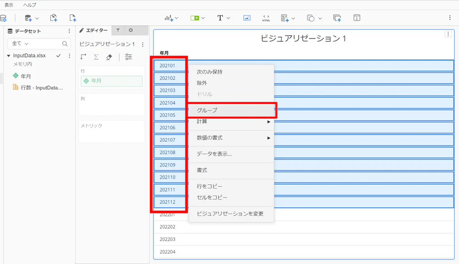Expand the visualization chart dropdown arrow
The width and height of the screenshot is (459, 264).
pyautogui.click(x=177, y=18)
